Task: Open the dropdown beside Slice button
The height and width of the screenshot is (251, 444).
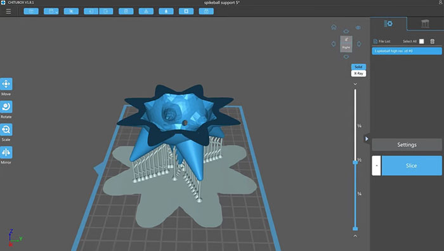Action: point(376,165)
